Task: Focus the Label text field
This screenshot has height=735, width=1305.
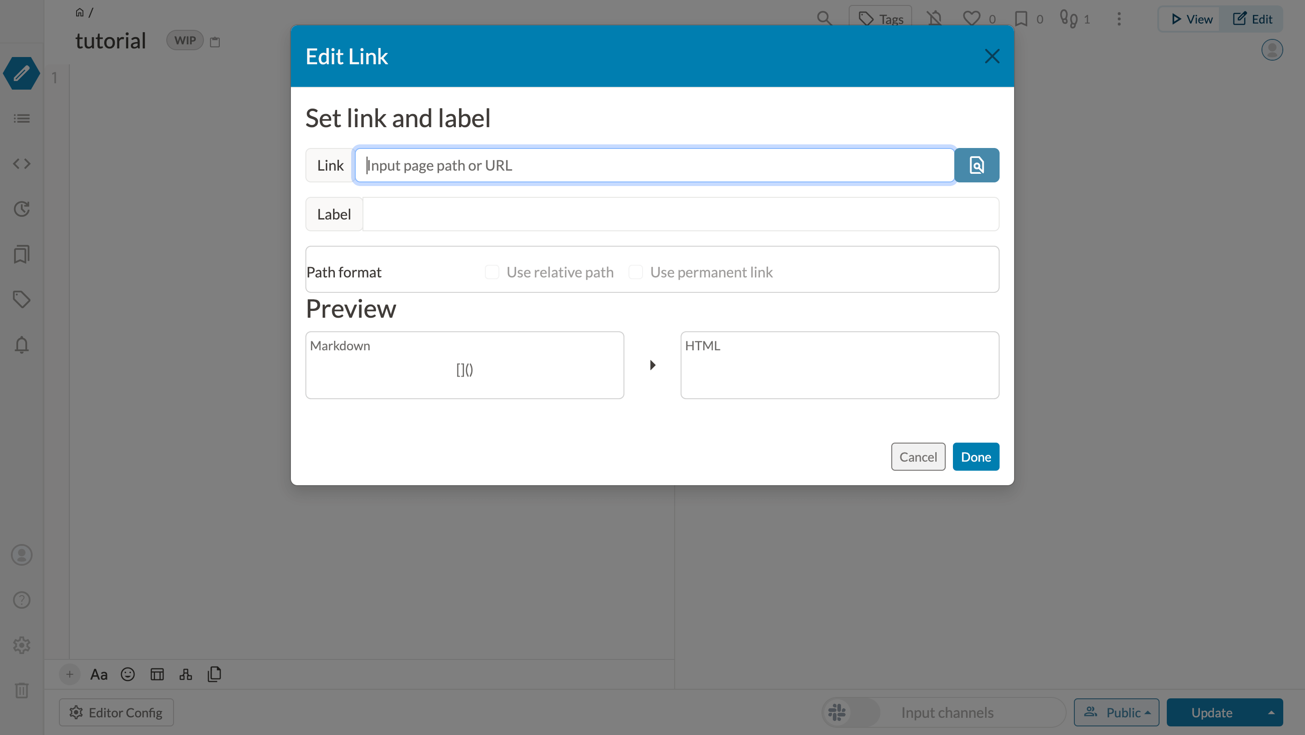Action: coord(680,215)
